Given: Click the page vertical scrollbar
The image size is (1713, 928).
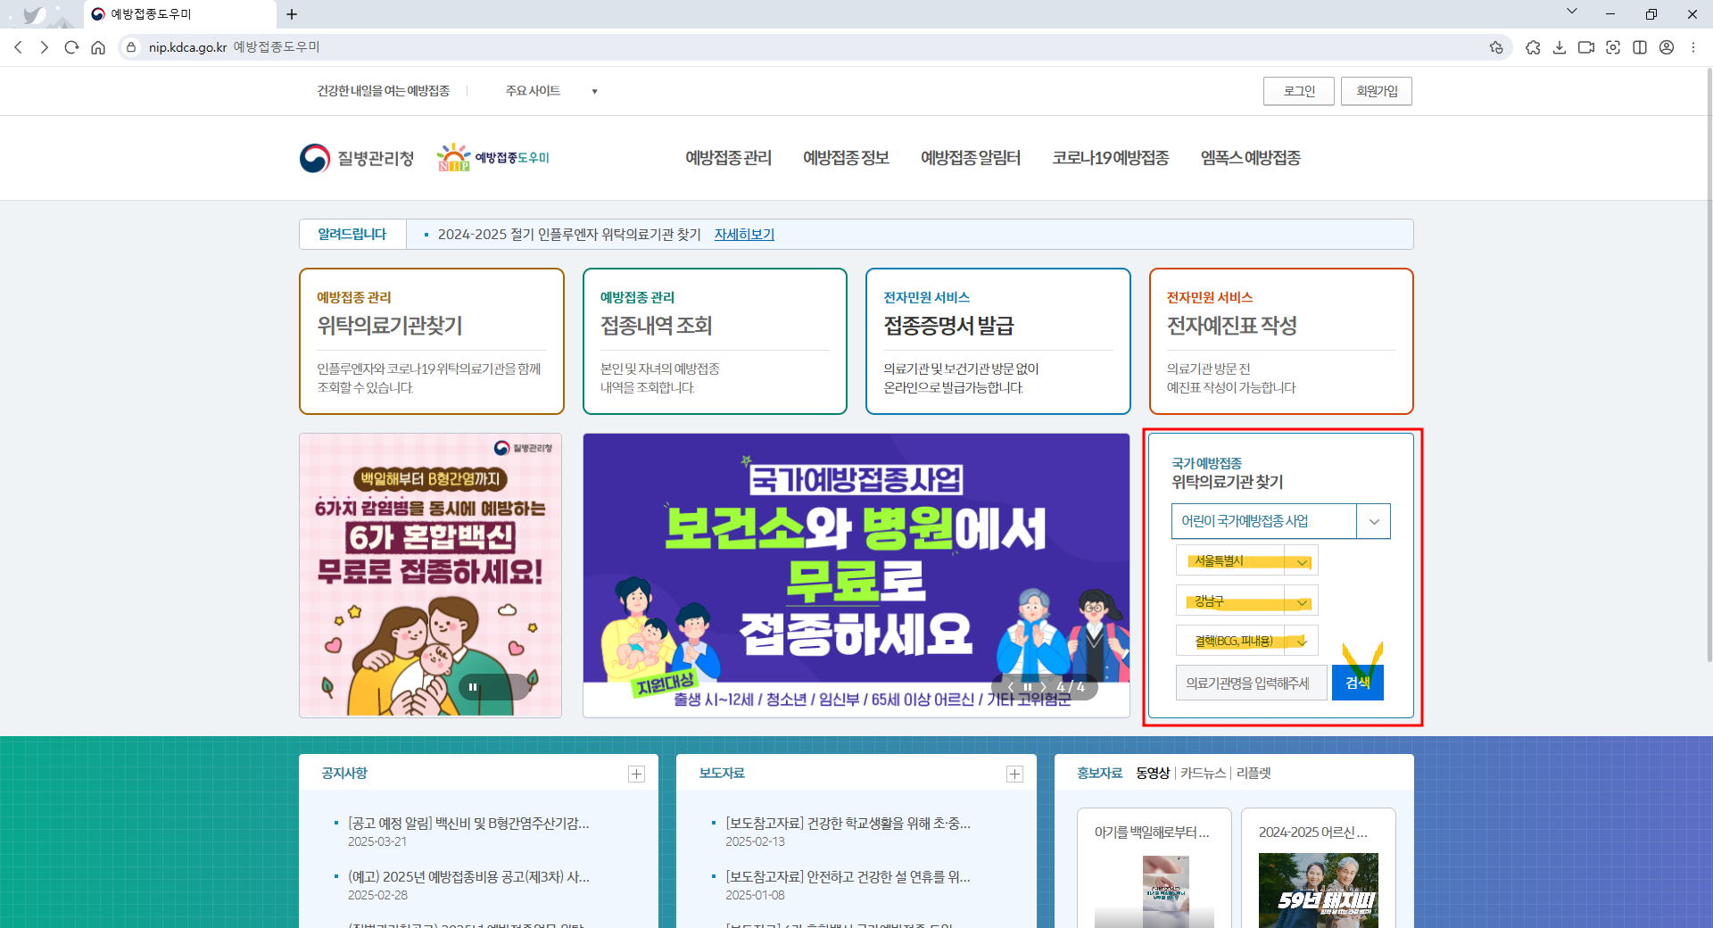Looking at the screenshot, I should (1708, 366).
